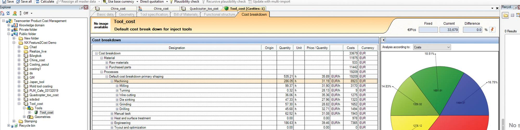Open the document tab list dropdown arrow
The image size is (520, 130).
492,8
